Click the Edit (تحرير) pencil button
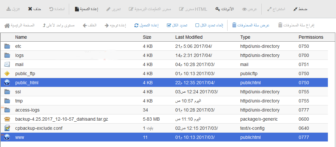 113,9
